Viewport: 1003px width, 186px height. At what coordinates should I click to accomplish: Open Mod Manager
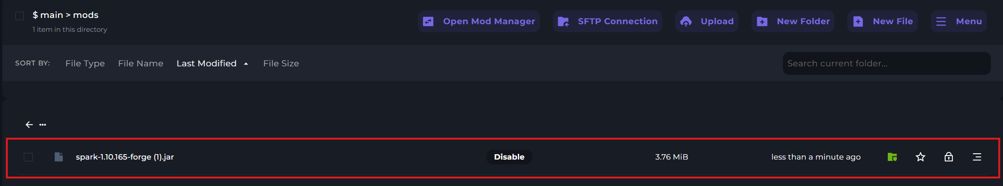point(479,22)
